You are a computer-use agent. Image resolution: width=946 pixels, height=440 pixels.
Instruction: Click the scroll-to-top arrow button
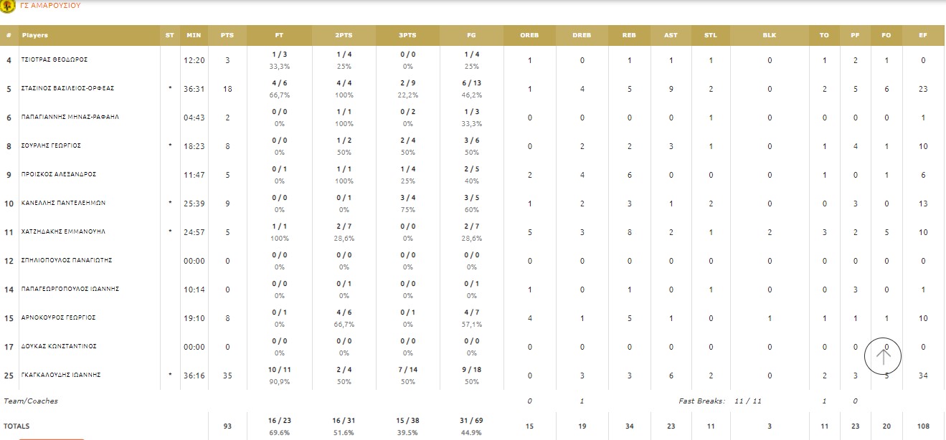point(883,355)
